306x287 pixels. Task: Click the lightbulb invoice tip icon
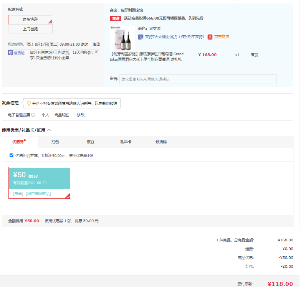(29, 103)
